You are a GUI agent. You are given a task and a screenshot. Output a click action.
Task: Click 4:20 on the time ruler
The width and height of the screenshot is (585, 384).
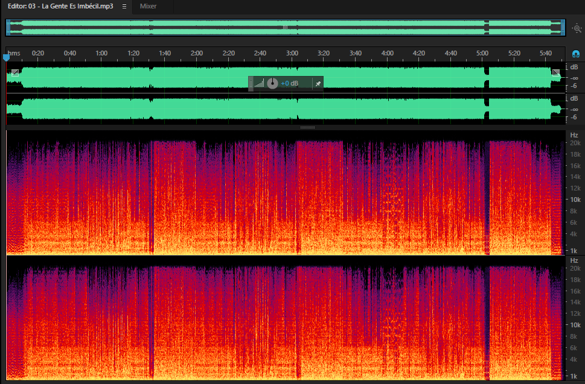(x=418, y=53)
